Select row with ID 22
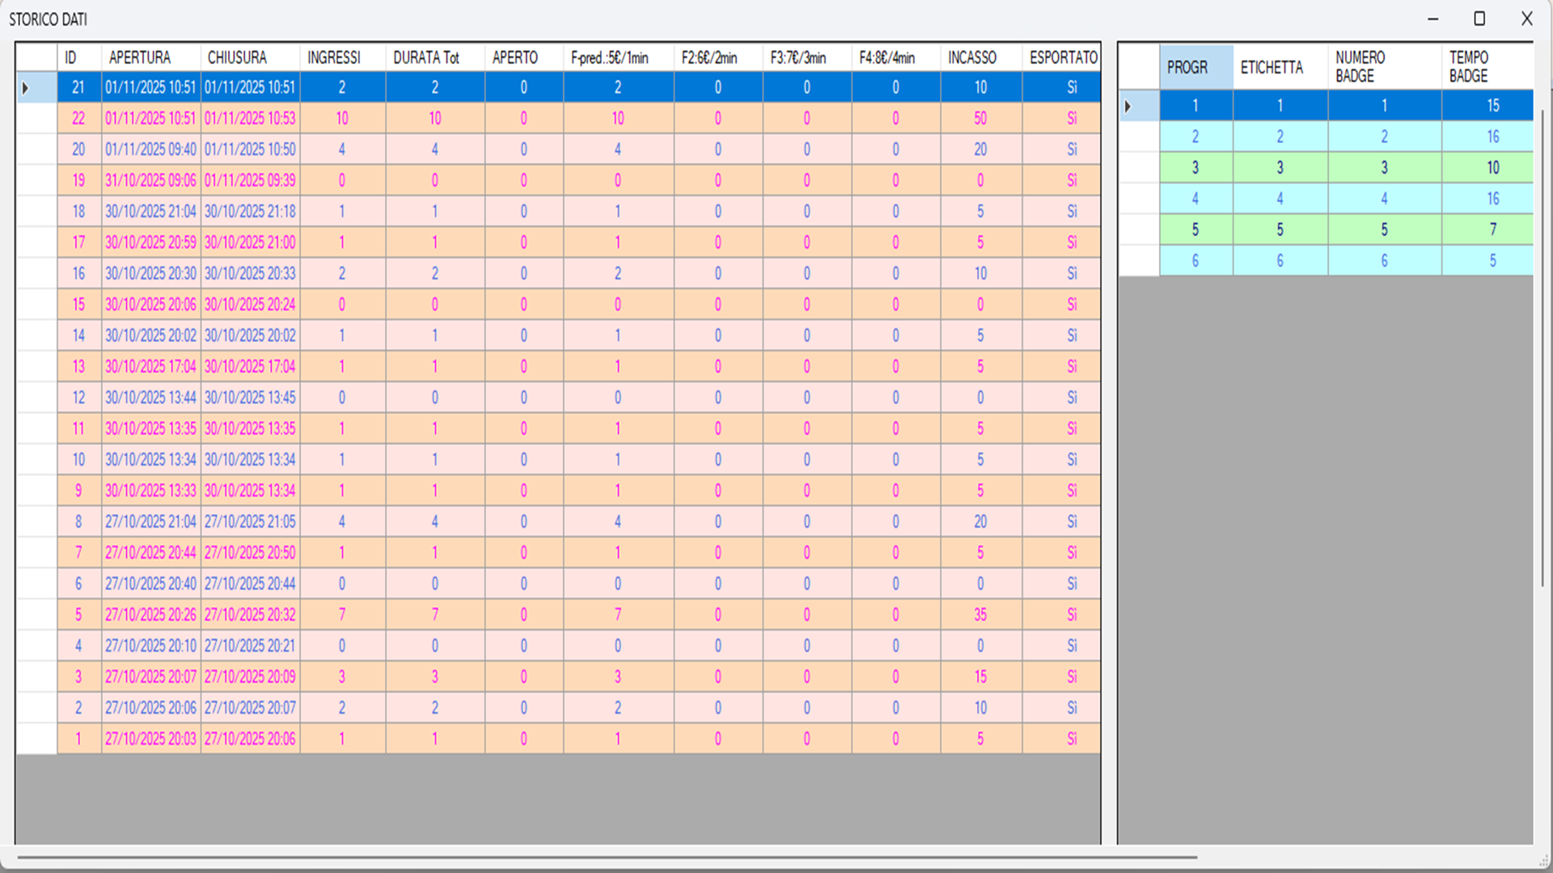The width and height of the screenshot is (1553, 873). tap(78, 118)
